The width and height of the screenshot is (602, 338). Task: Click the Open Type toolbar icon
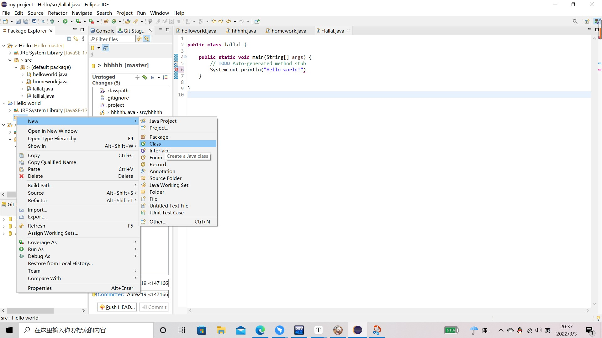tap(128, 21)
